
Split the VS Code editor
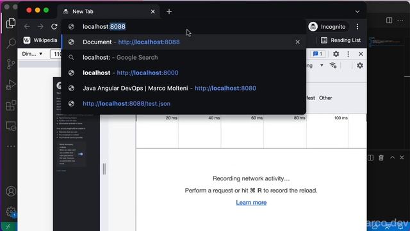(x=389, y=20)
